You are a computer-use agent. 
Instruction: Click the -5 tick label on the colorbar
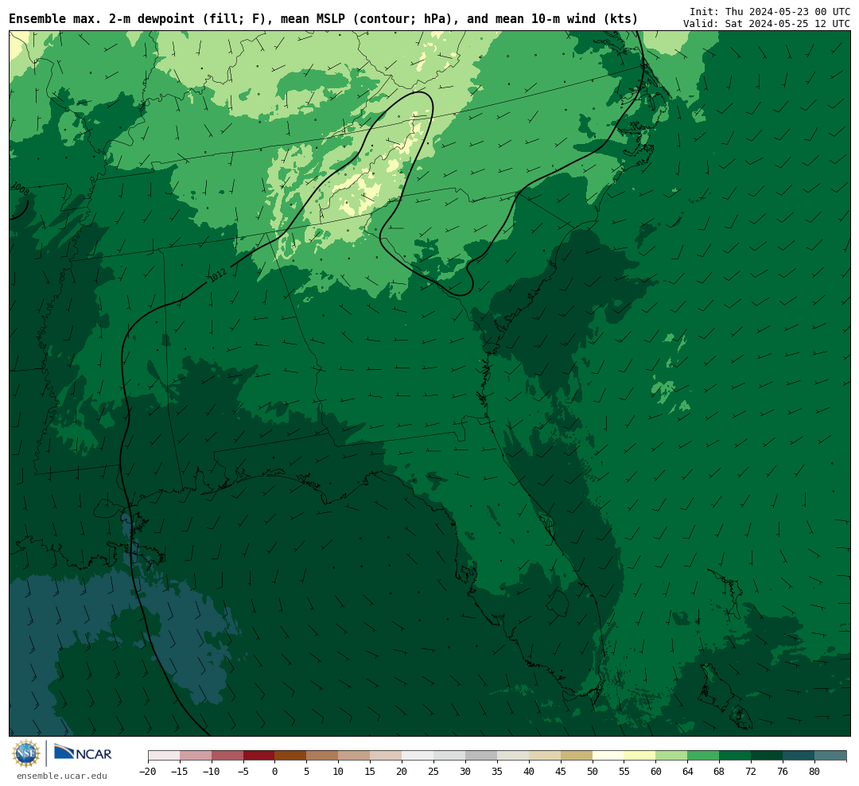coord(243,772)
